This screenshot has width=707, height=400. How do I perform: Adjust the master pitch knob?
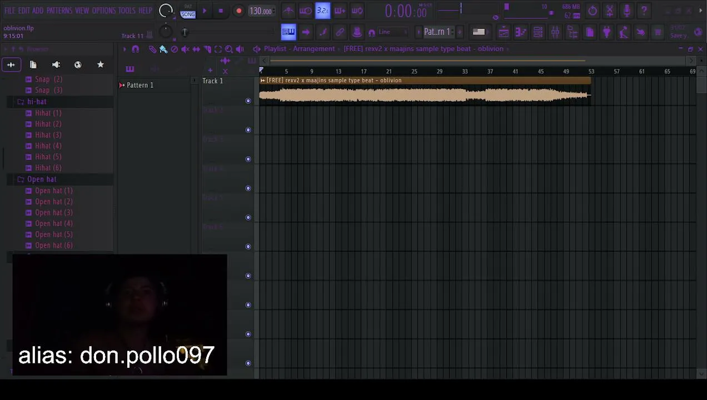(166, 32)
